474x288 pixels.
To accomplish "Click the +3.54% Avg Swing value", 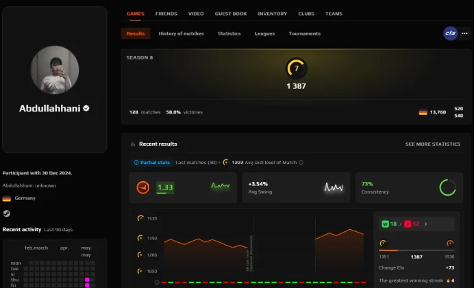I will 258,184.
